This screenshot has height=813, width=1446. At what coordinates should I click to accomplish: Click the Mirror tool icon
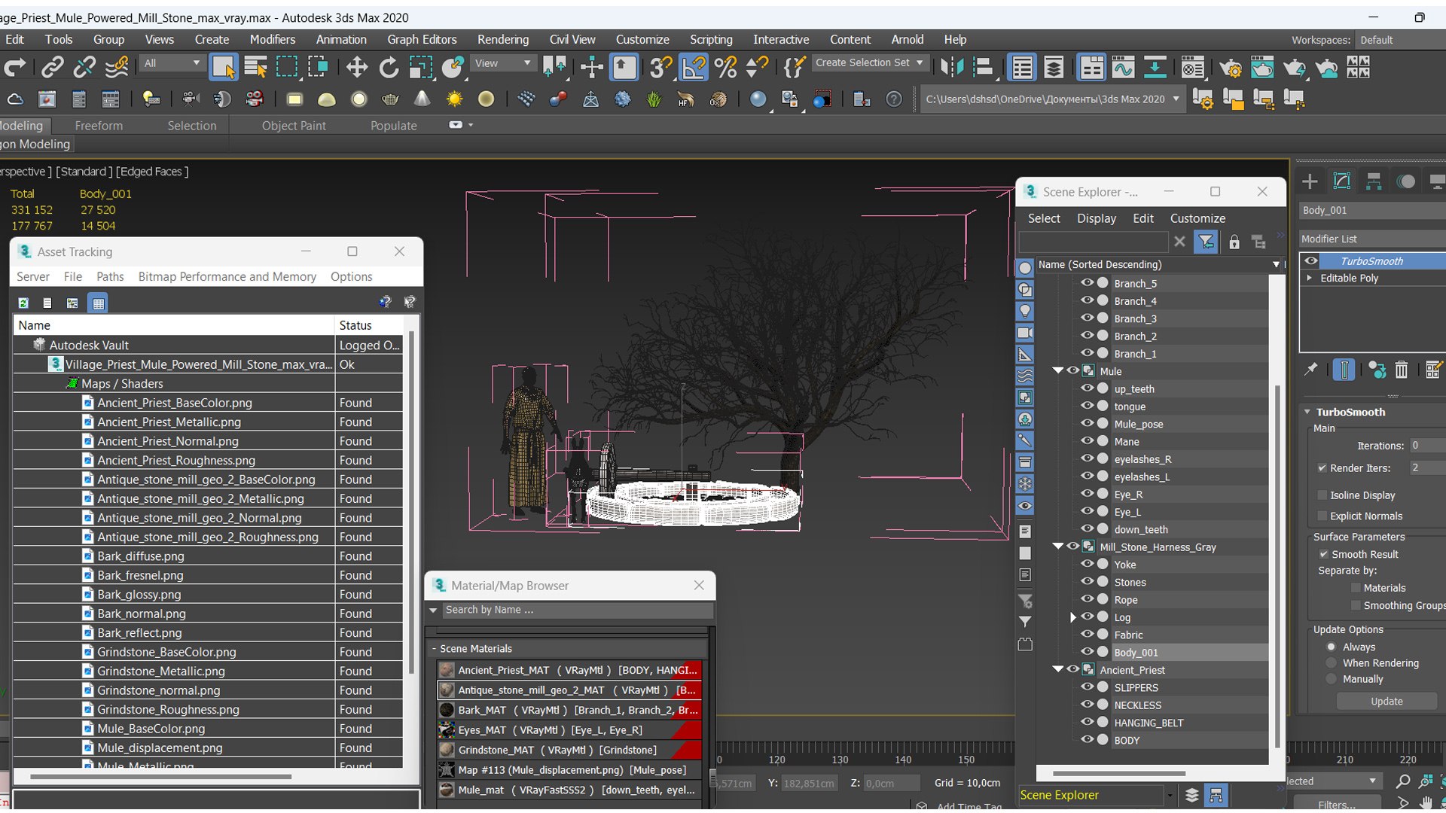click(x=952, y=68)
